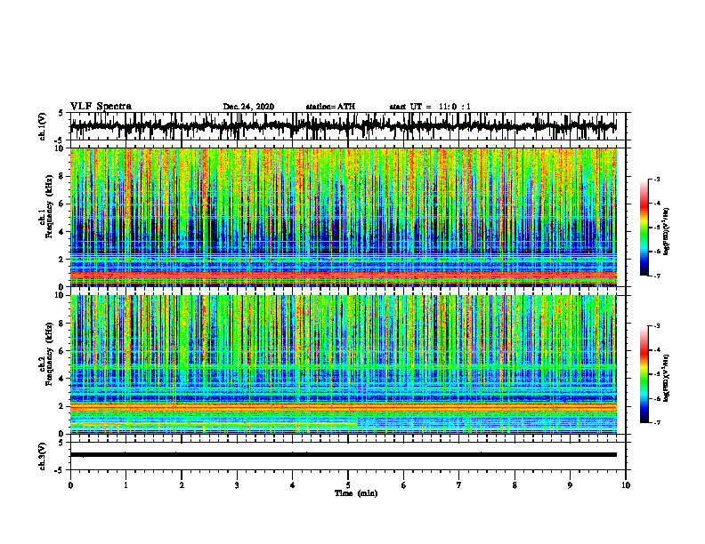
Task: Select the date "Dec. 24, 2020" header
Action: coord(248,107)
